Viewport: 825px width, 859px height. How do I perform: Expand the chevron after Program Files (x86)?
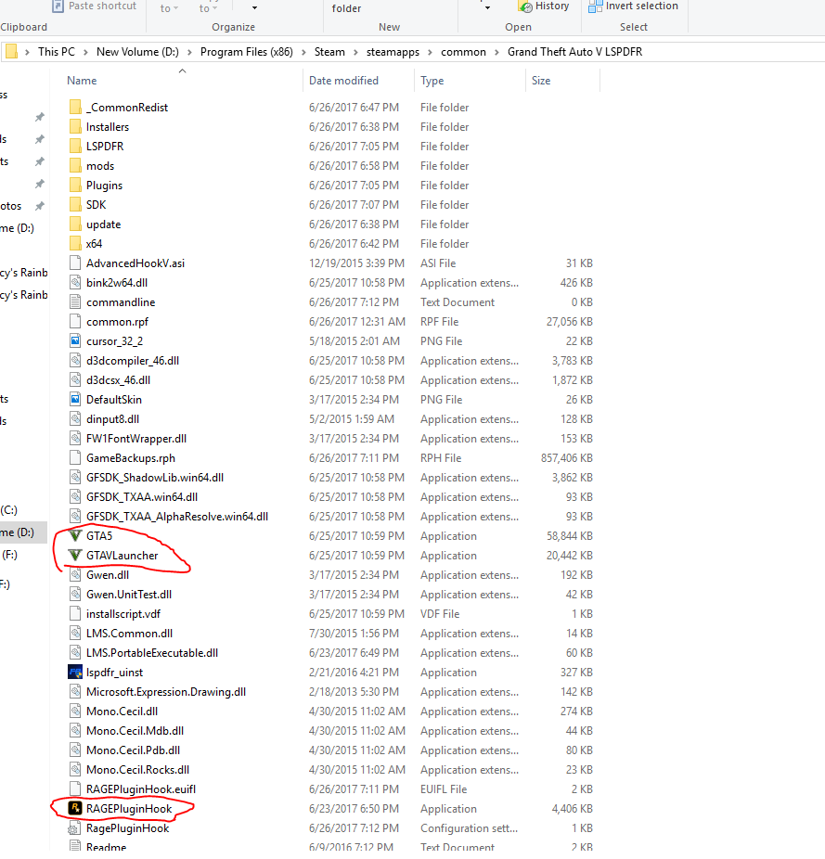(303, 52)
